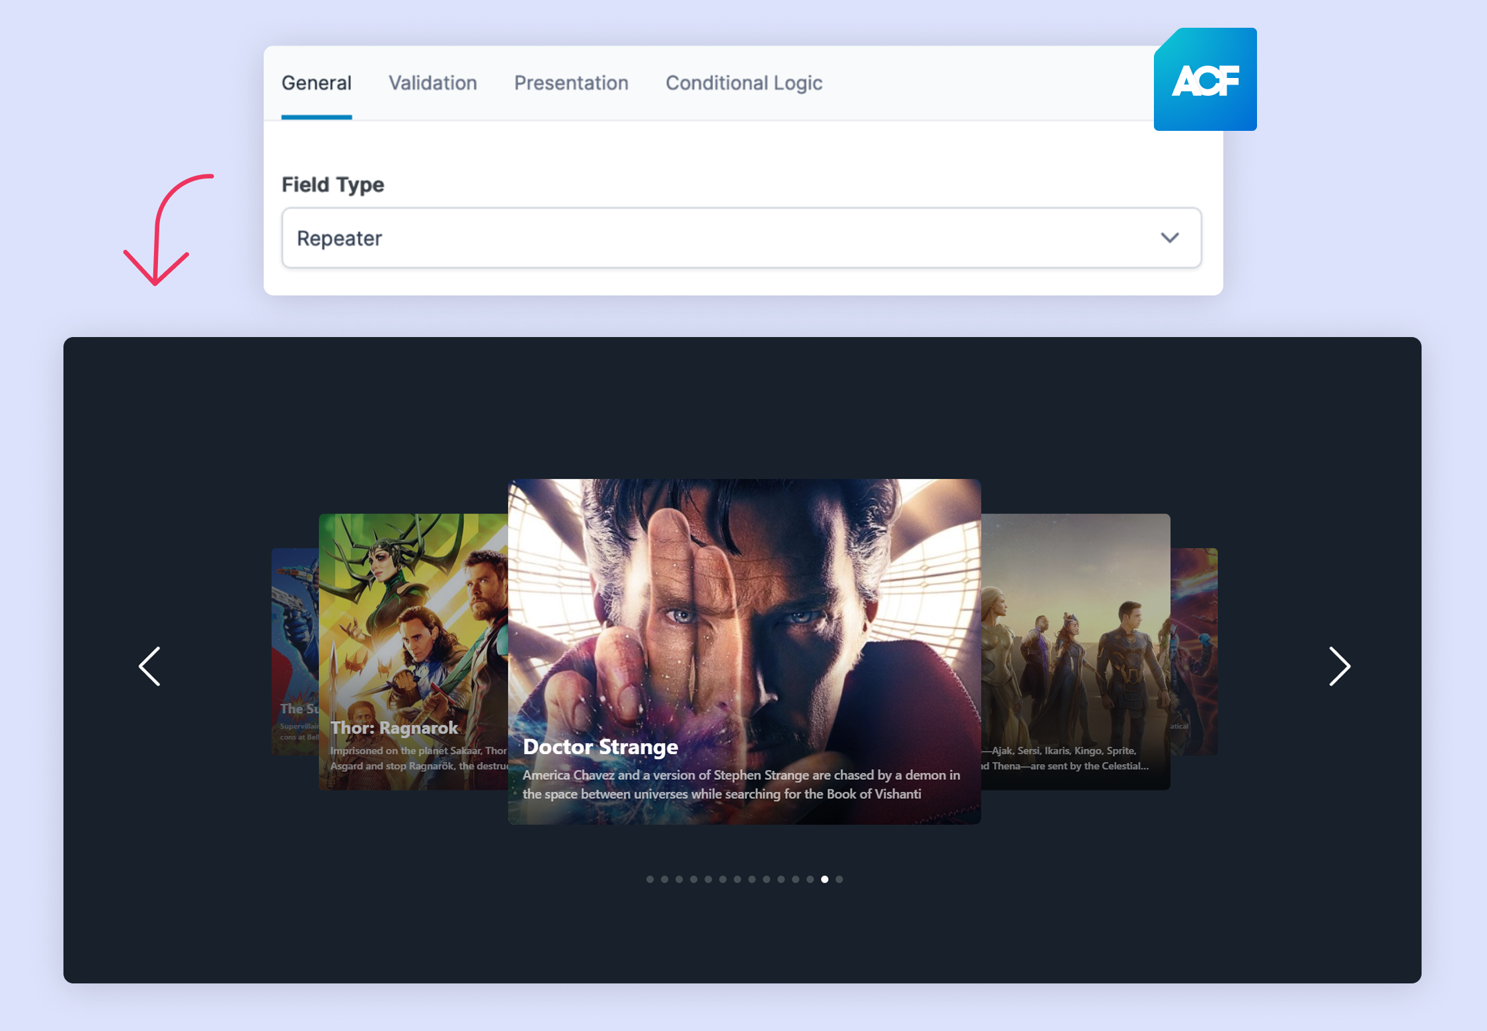Click the first carousel pagination dot
Image resolution: width=1487 pixels, height=1031 pixels.
click(650, 879)
